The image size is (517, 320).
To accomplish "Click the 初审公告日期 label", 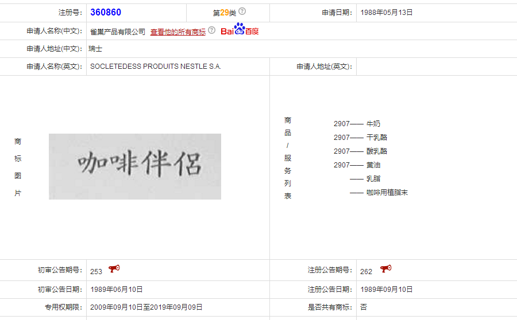I will 60,290.
